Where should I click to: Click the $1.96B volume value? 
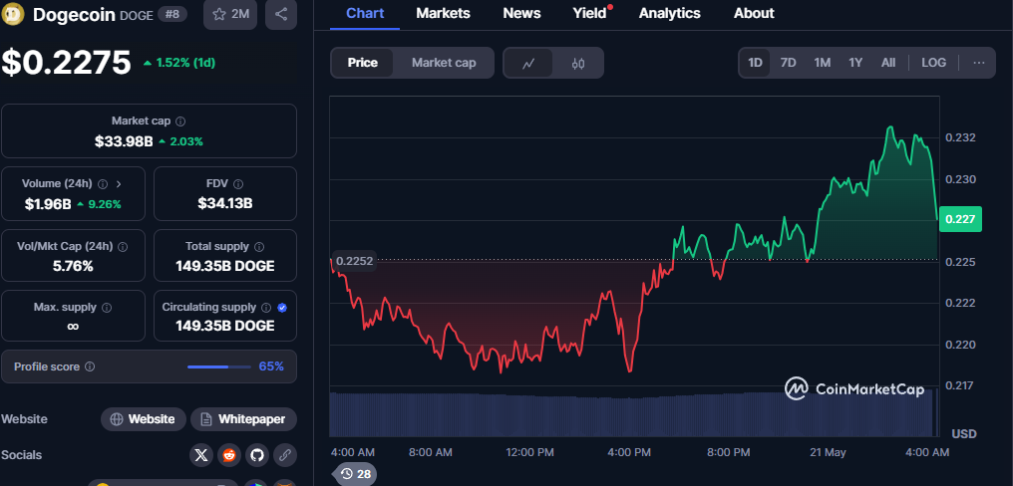(48, 204)
